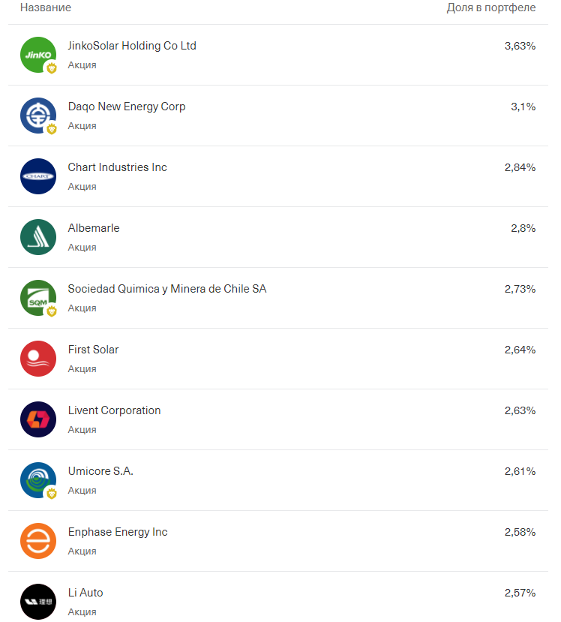This screenshot has height=622, width=561.
Task: Select the Livent Corporation name
Action: 114,410
